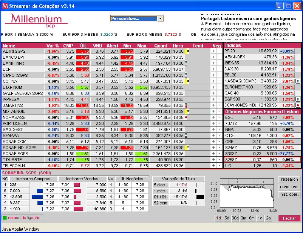
Task: Open hist. oper. button
Action: tap(289, 195)
